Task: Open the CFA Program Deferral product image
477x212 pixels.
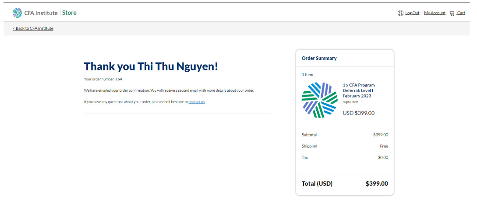Action: (319, 100)
